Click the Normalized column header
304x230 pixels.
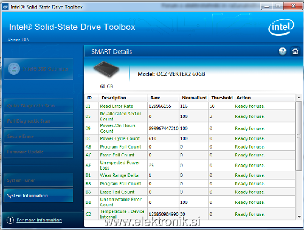[193, 98]
